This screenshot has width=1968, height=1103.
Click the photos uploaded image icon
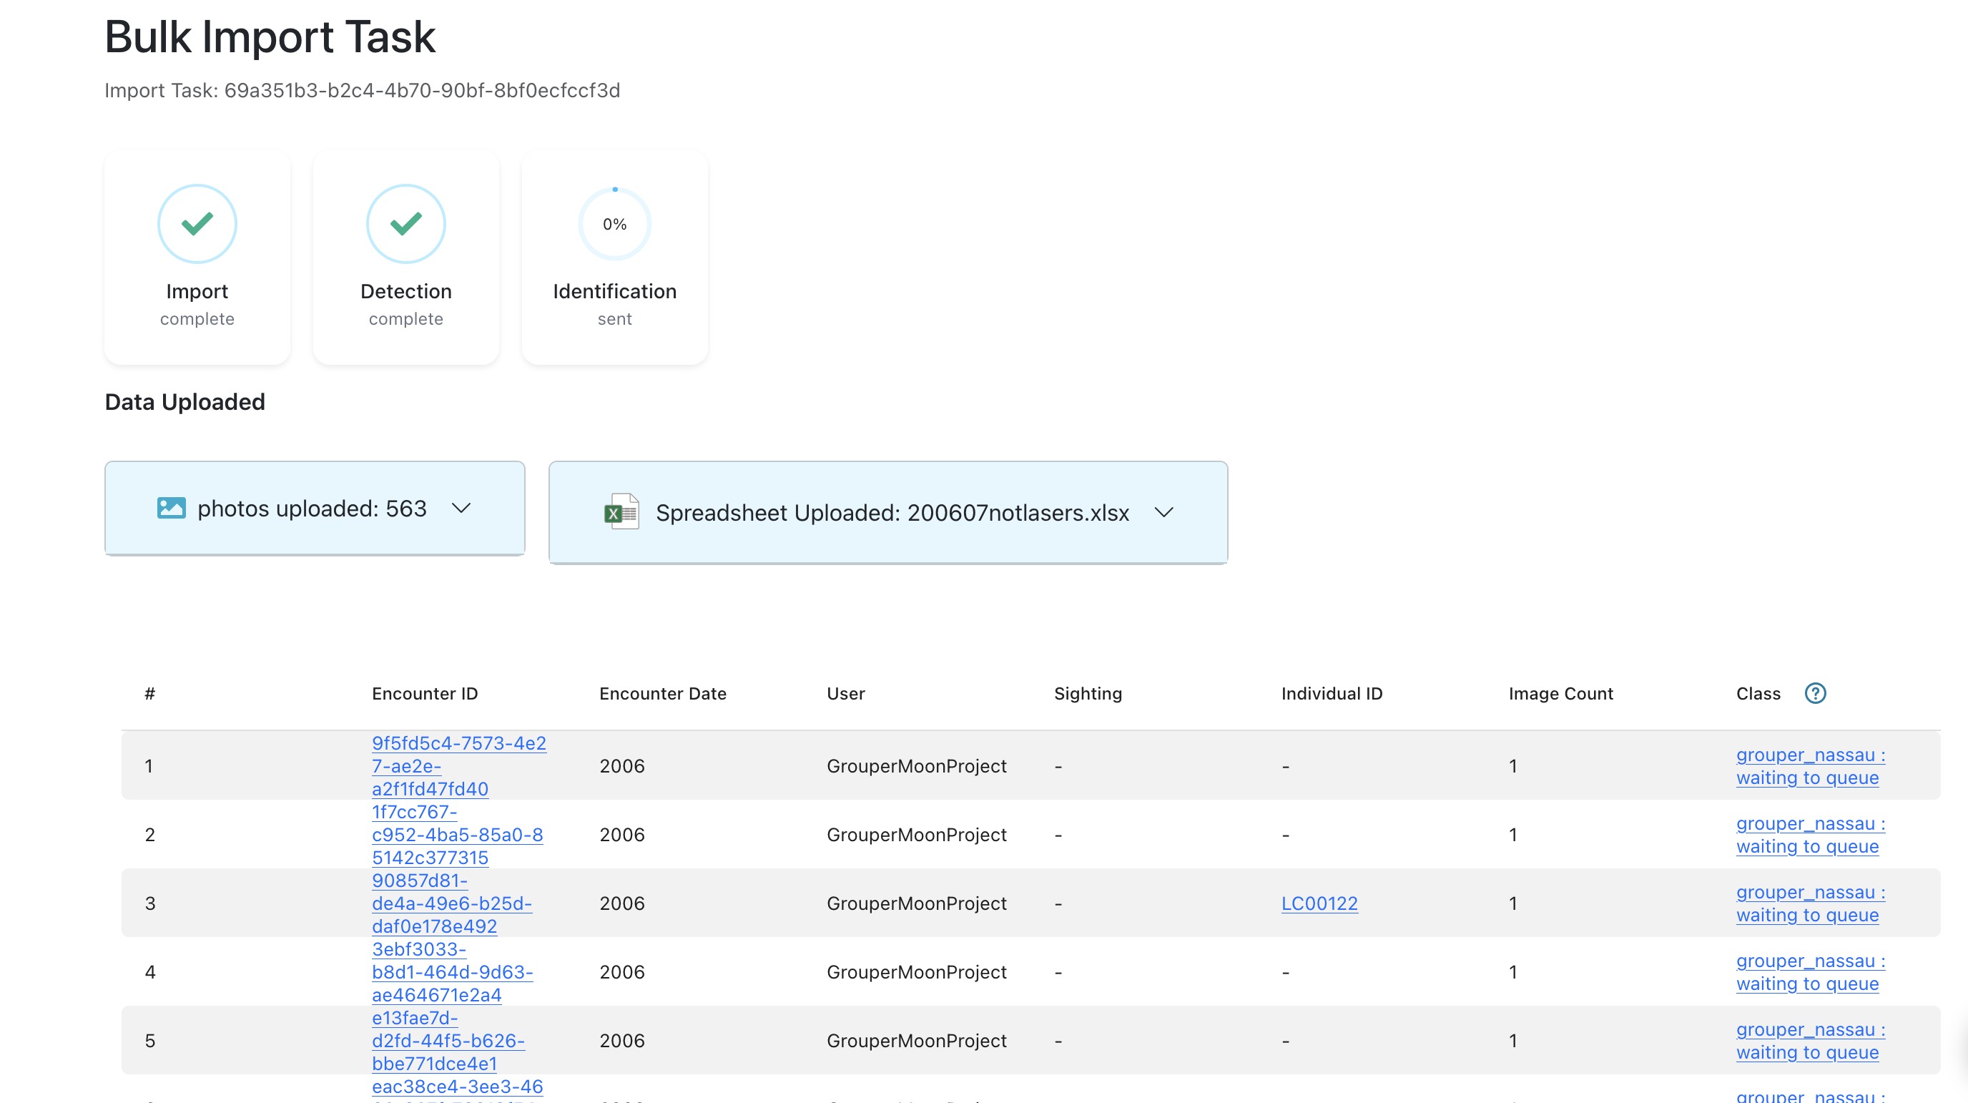171,509
